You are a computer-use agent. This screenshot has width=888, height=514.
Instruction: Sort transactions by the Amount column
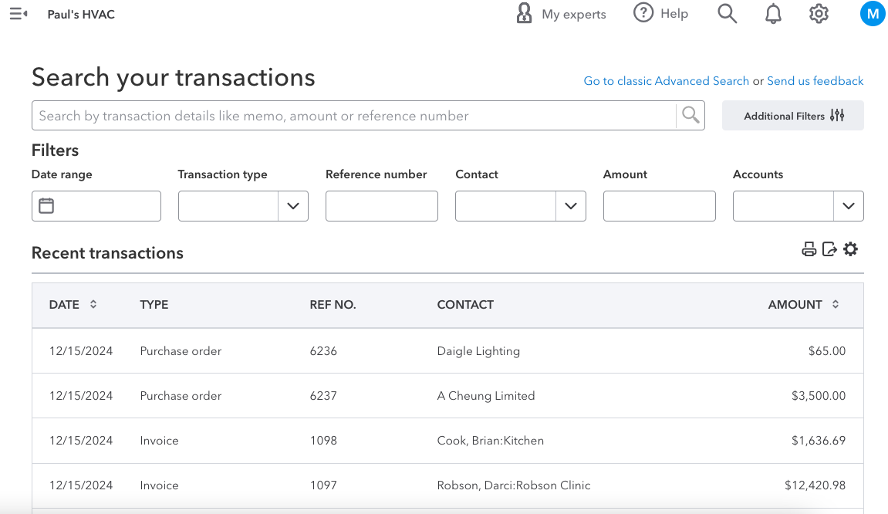tap(836, 305)
